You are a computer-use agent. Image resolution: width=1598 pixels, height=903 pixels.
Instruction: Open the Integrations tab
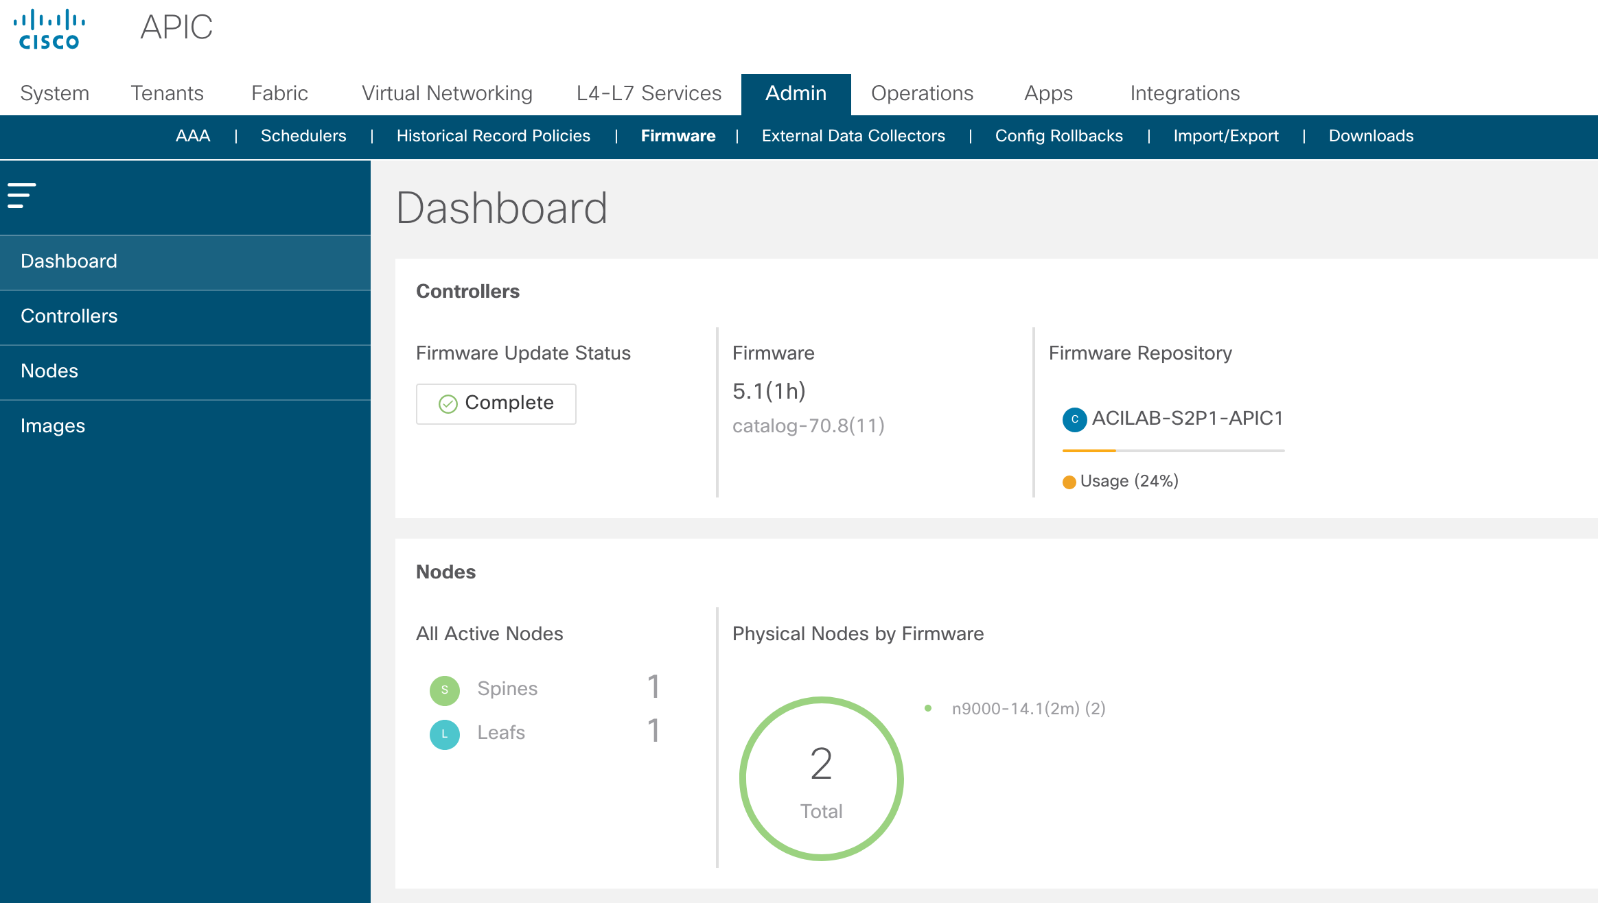(1185, 93)
